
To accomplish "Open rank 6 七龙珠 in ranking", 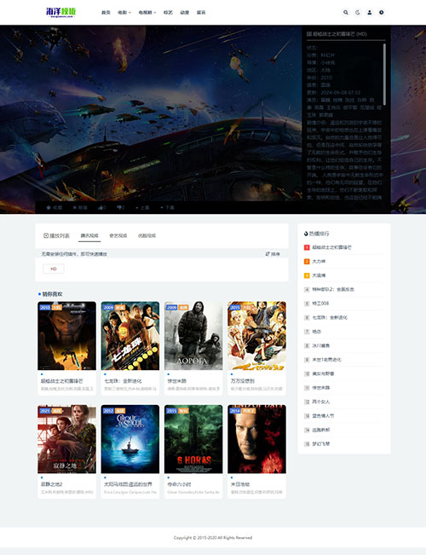I will tap(330, 317).
